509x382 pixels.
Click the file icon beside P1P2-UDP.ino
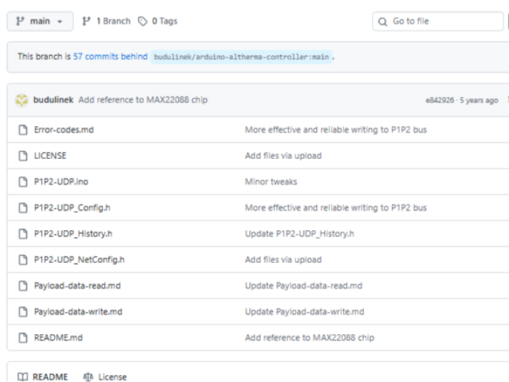23,182
